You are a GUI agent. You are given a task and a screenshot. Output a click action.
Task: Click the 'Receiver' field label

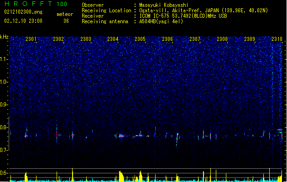93,16
